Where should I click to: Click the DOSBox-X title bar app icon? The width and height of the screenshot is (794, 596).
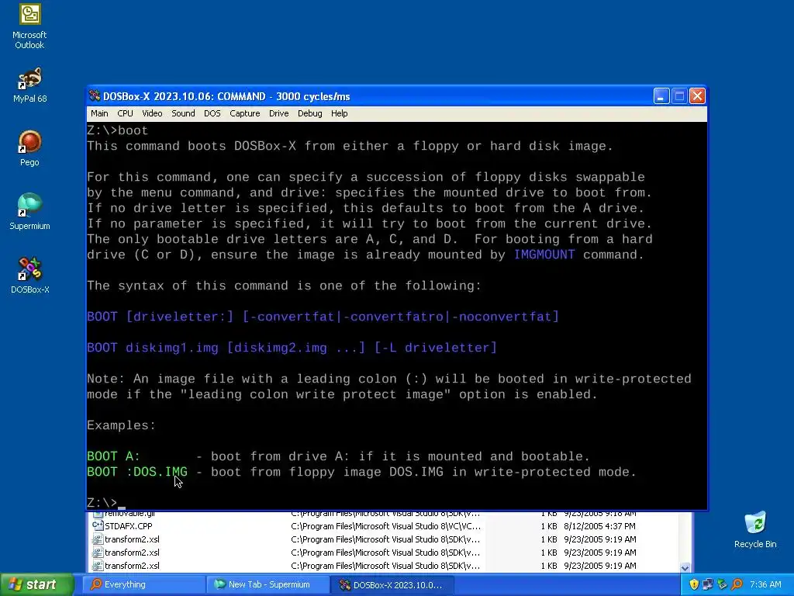click(94, 95)
